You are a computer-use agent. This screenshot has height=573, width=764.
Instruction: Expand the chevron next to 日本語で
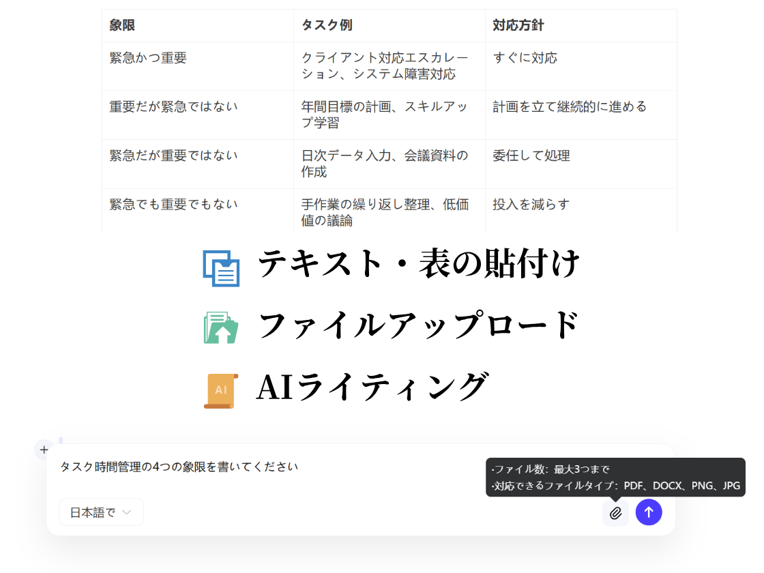pos(126,512)
